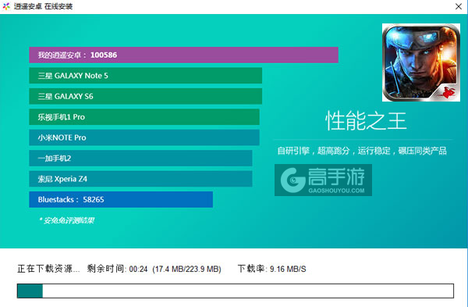Click the 安兔兔评测结果 footnote
Image resolution: width=468 pixels, height=307 pixels.
click(67, 220)
